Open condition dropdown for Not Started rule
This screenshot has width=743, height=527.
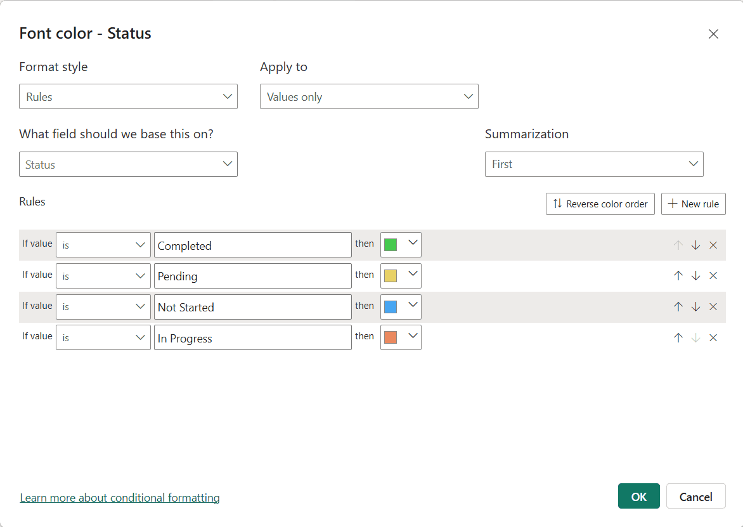103,307
